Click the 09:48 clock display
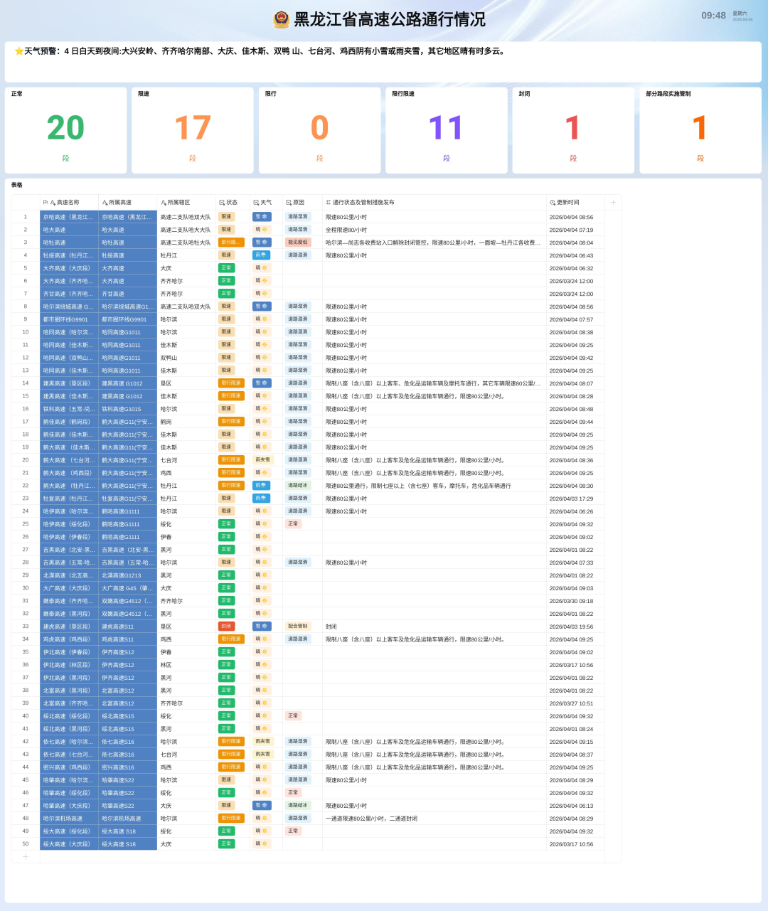Viewport: 768px width, 911px height. click(x=713, y=16)
